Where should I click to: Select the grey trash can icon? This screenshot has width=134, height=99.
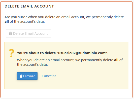tap(11, 33)
